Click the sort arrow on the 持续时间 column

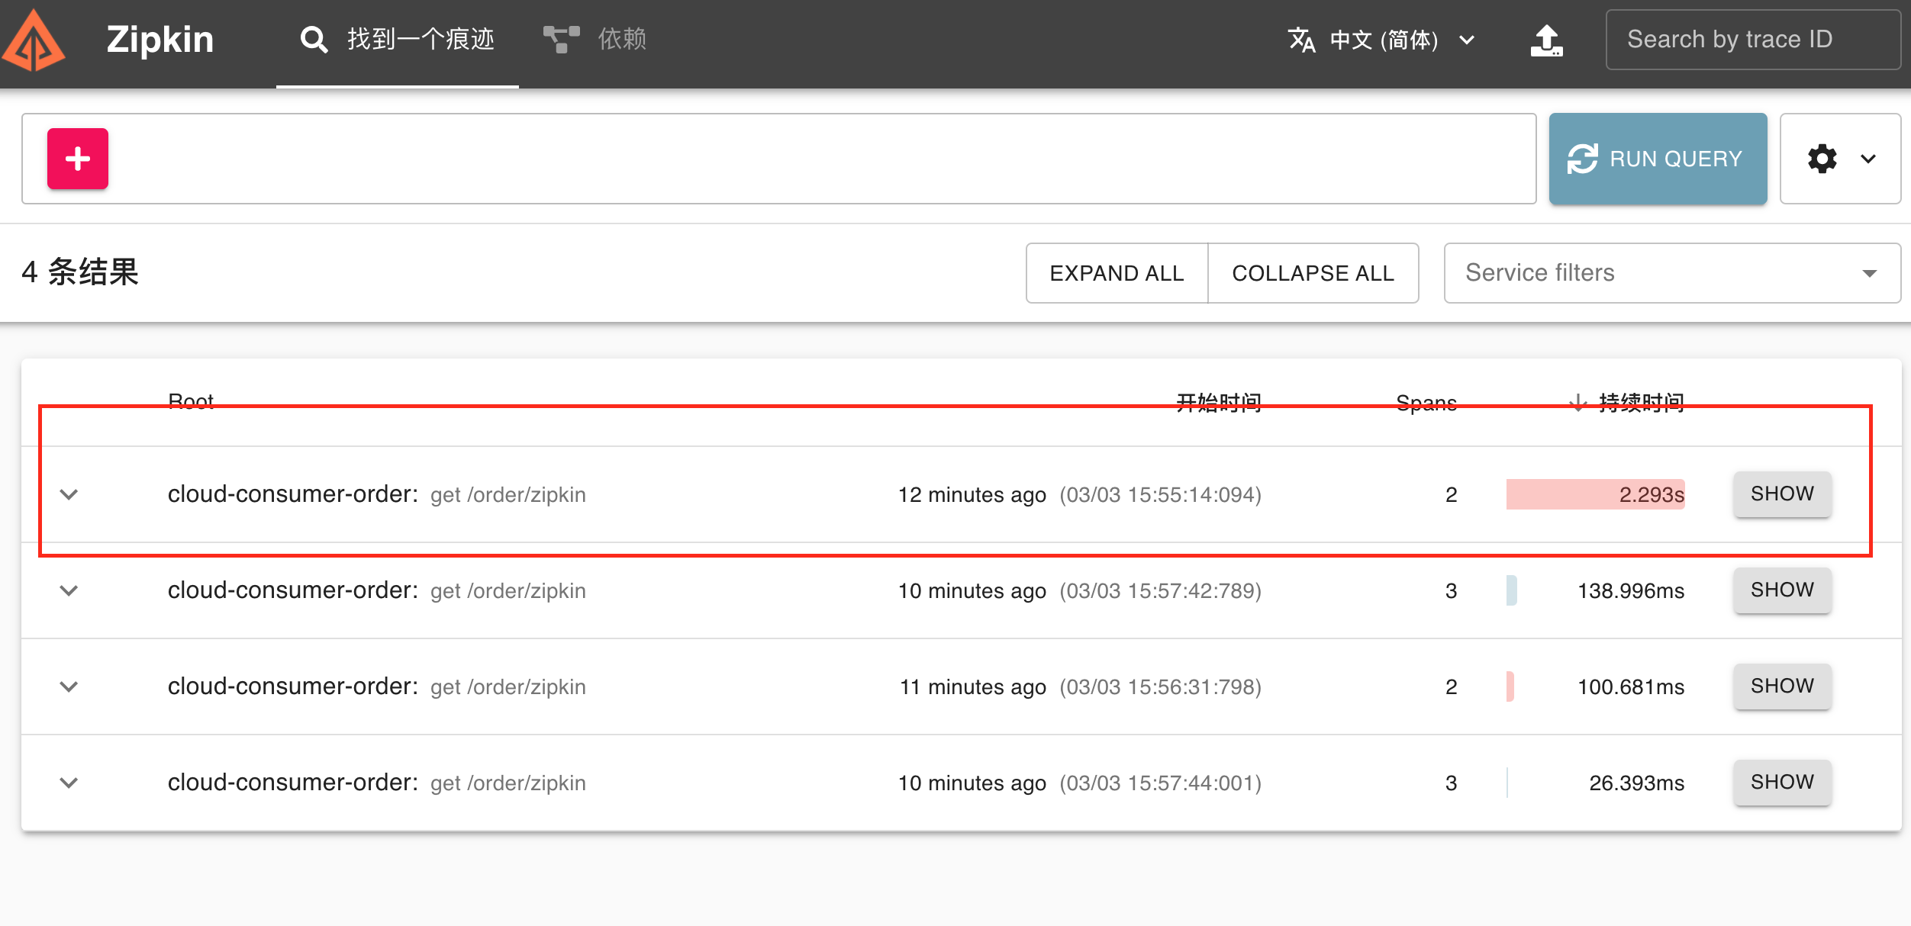[1577, 402]
